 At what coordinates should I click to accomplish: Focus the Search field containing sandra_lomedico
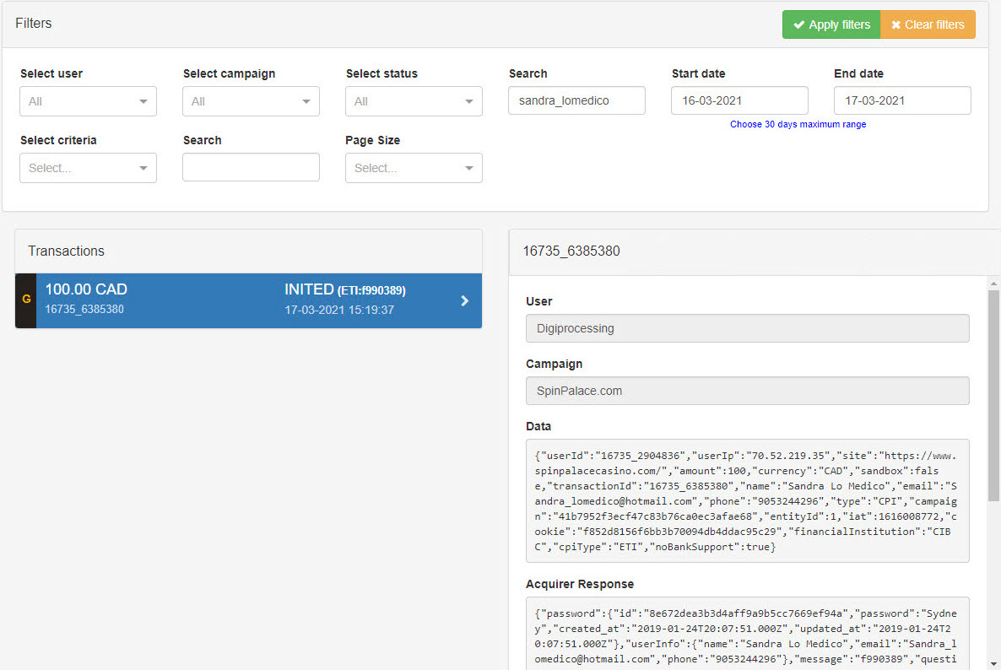tap(576, 100)
